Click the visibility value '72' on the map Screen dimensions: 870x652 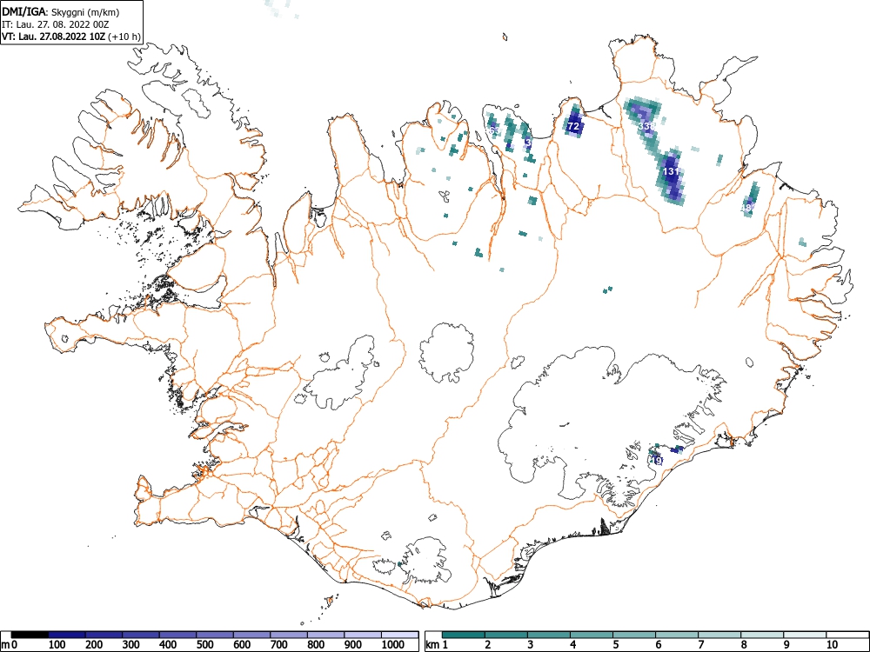[573, 126]
